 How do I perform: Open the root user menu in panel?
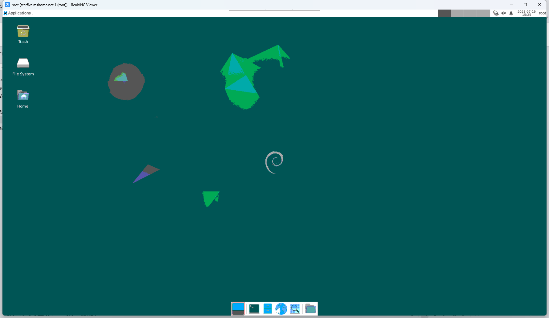(x=543, y=13)
